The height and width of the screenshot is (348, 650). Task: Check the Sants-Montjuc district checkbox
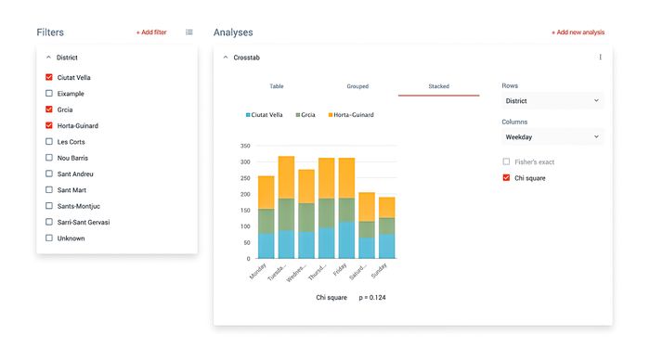49,205
